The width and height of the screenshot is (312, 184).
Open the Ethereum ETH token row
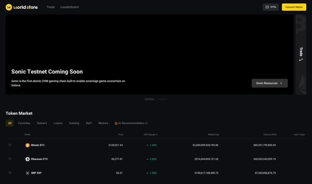156,159
